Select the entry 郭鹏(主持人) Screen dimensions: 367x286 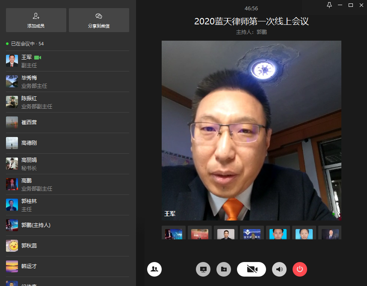pyautogui.click(x=36, y=225)
